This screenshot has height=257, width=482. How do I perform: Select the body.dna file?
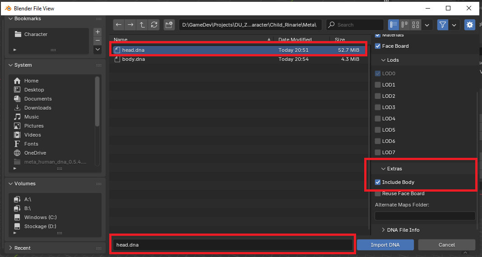(x=239, y=59)
